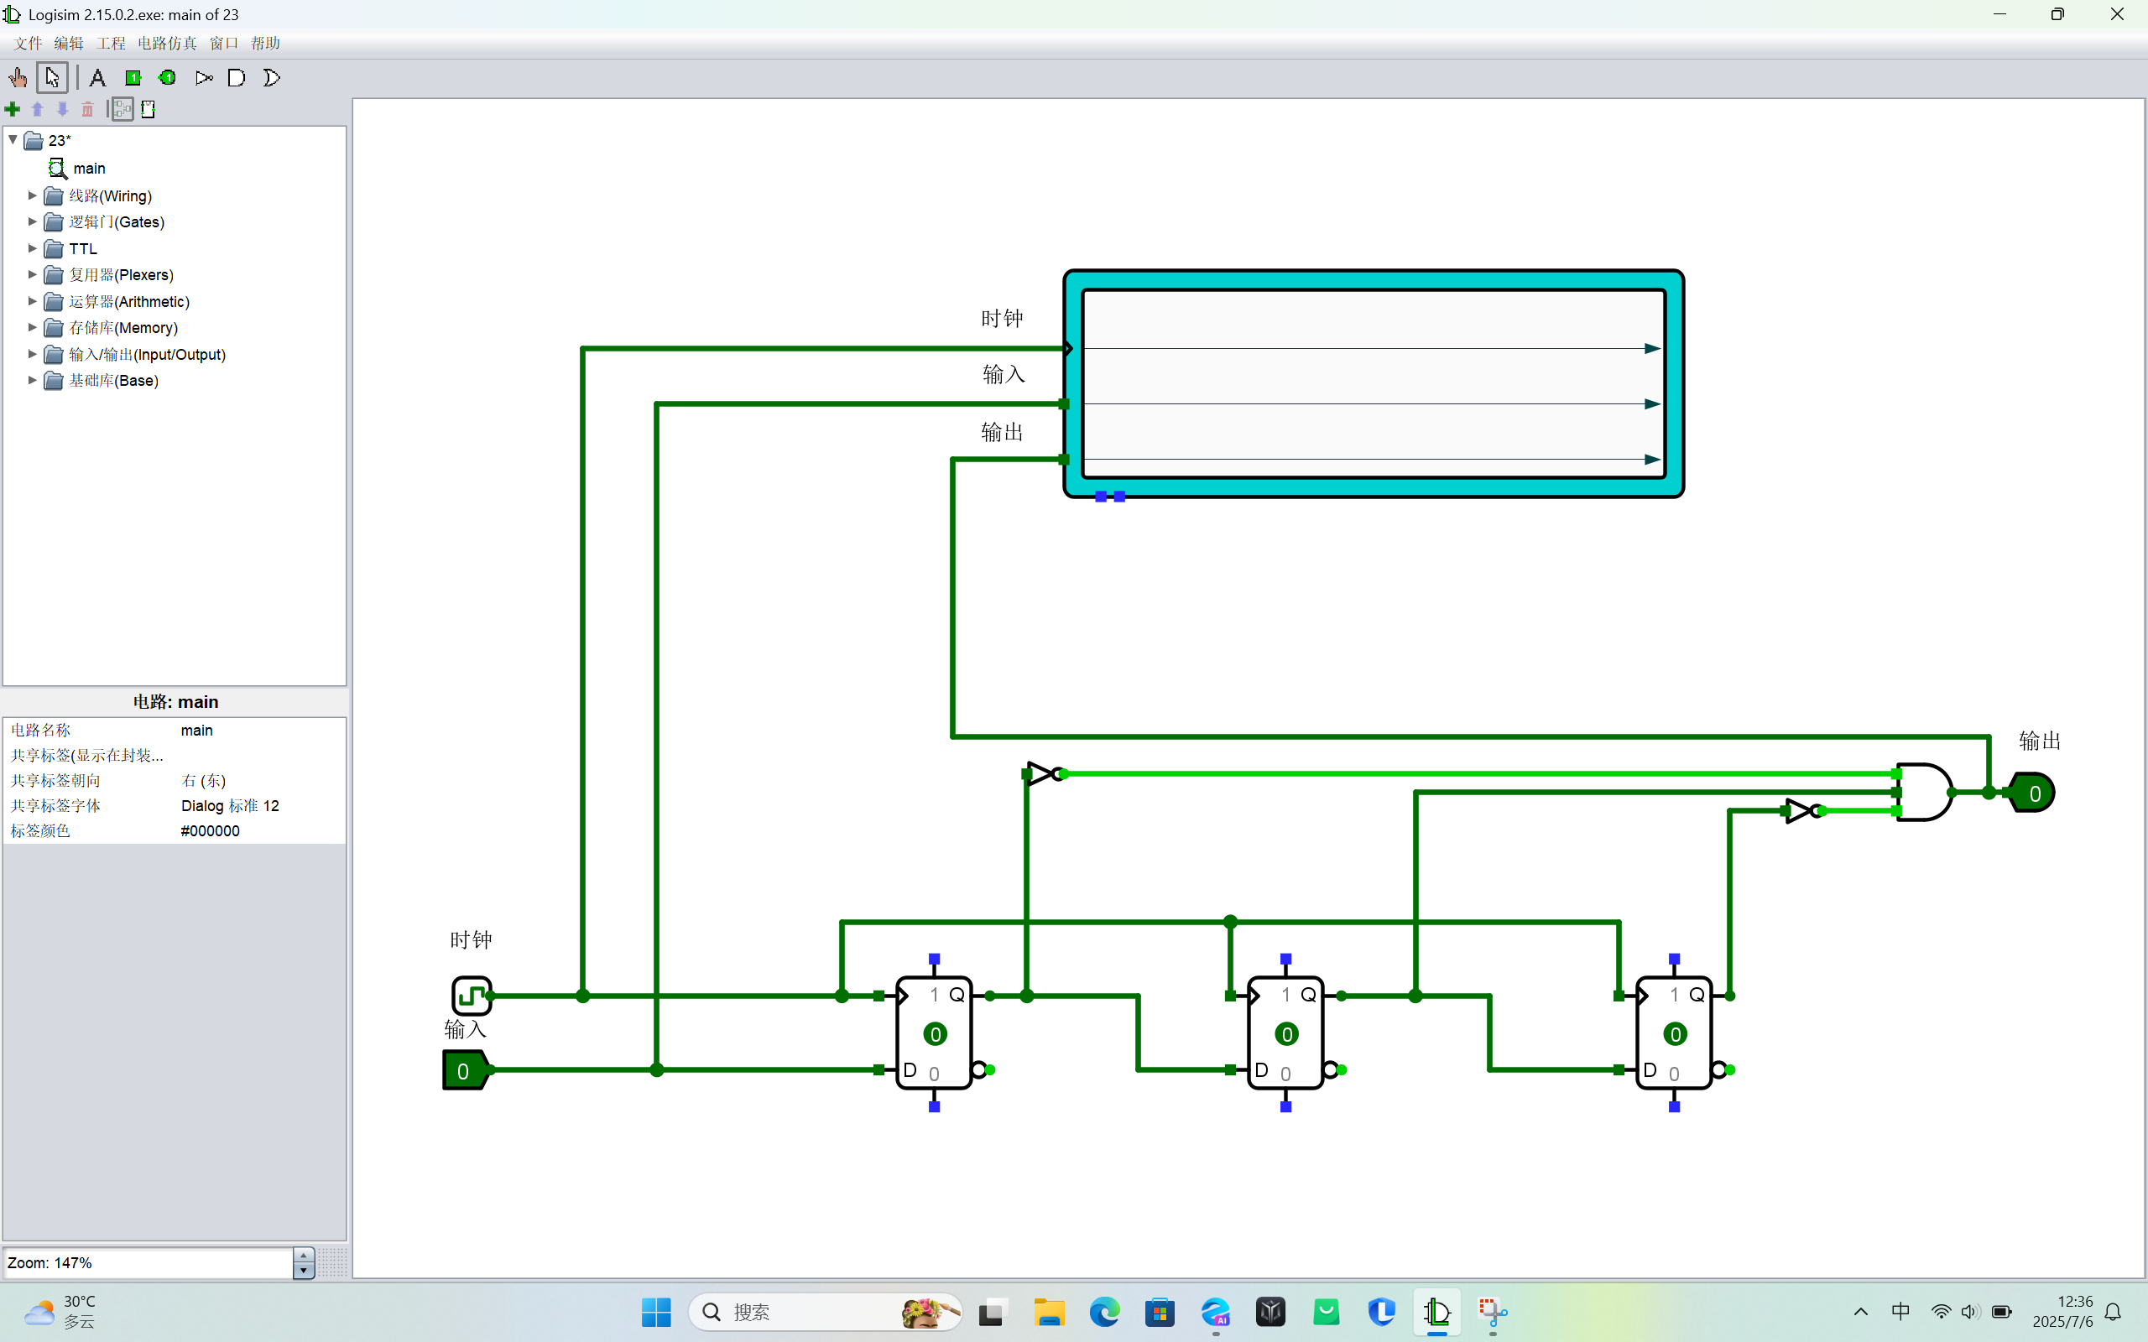Open Logisim icon in Windows taskbar
Viewport: 2148px width, 1342px height.
(1437, 1312)
